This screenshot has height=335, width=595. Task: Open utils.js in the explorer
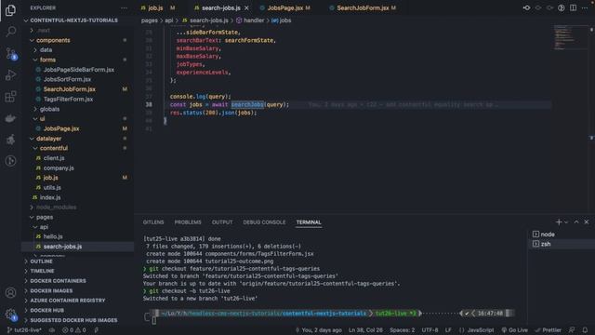click(52, 188)
